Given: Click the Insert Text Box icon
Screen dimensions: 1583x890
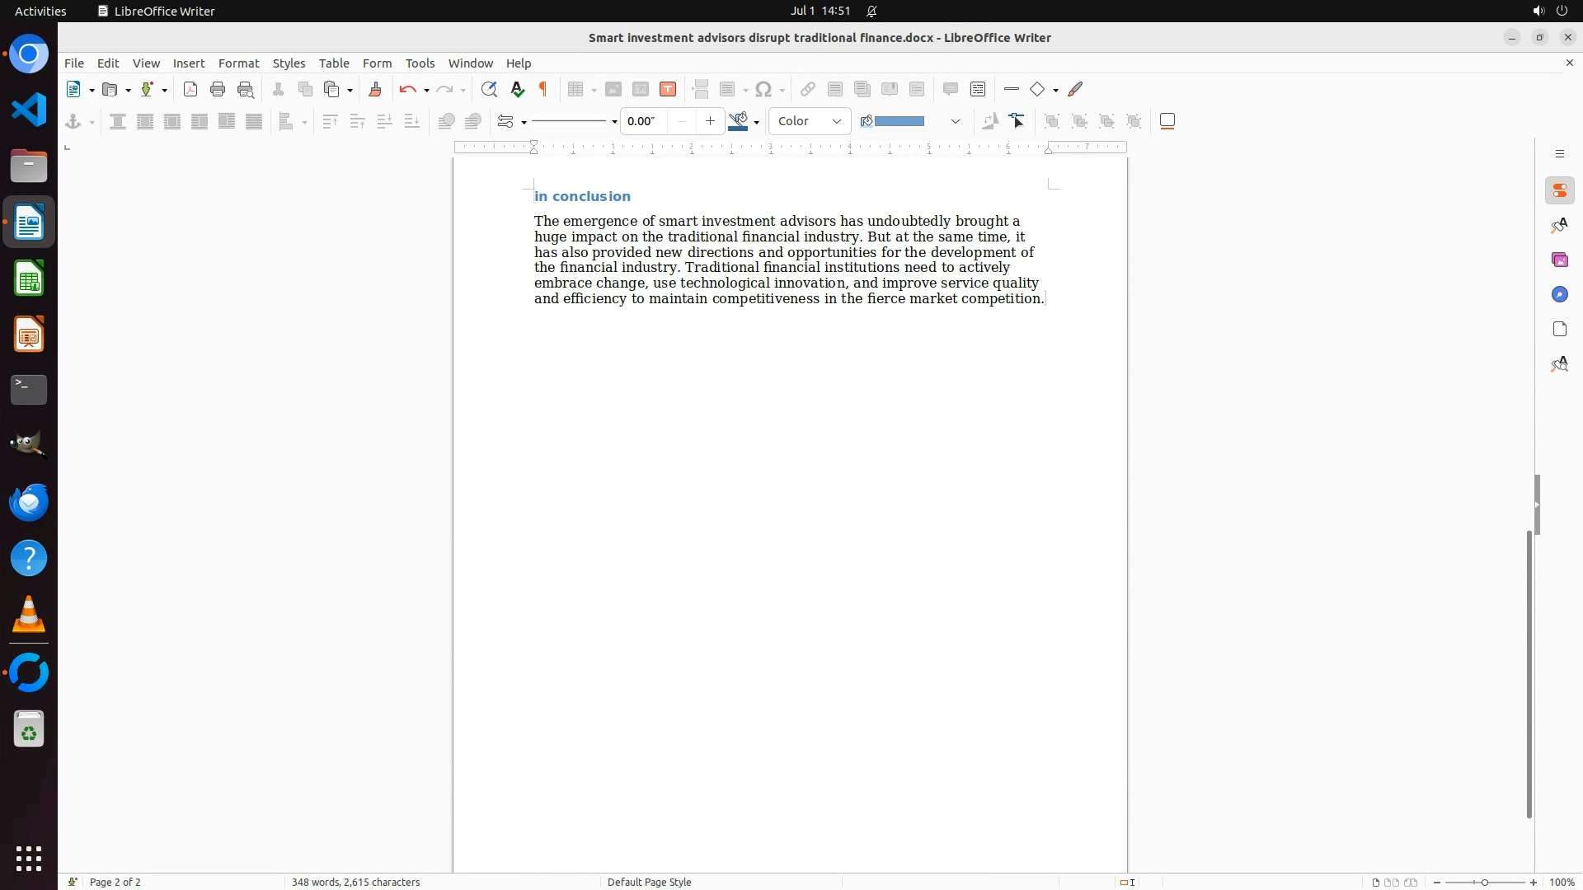Looking at the screenshot, I should pyautogui.click(x=668, y=89).
